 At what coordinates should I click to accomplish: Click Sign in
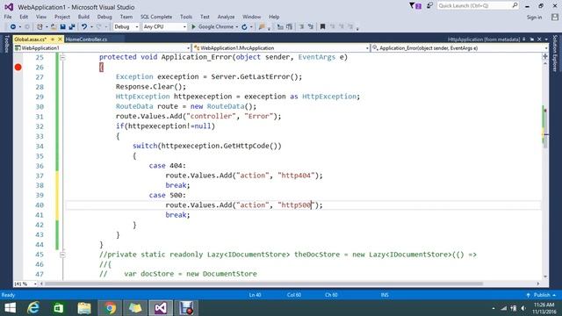tap(534, 18)
